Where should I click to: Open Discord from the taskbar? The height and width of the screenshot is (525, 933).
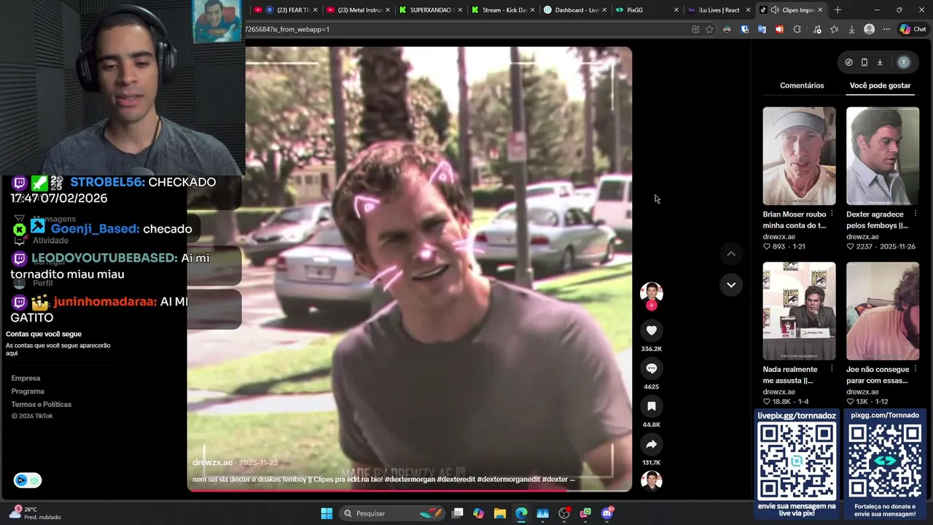[x=607, y=513]
